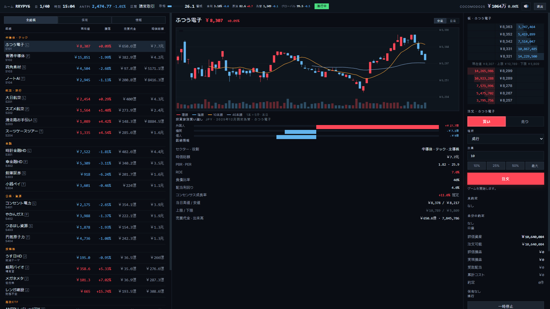Select the スーツケースツアー stock row
The height and width of the screenshot is (309, 550).
coord(85,133)
